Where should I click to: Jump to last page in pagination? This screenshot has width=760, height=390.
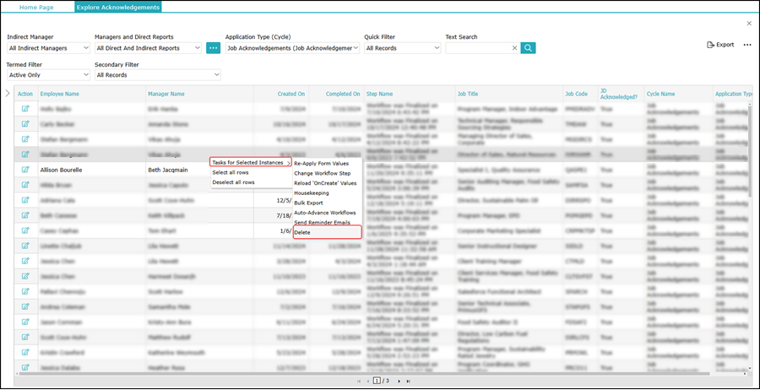point(409,382)
